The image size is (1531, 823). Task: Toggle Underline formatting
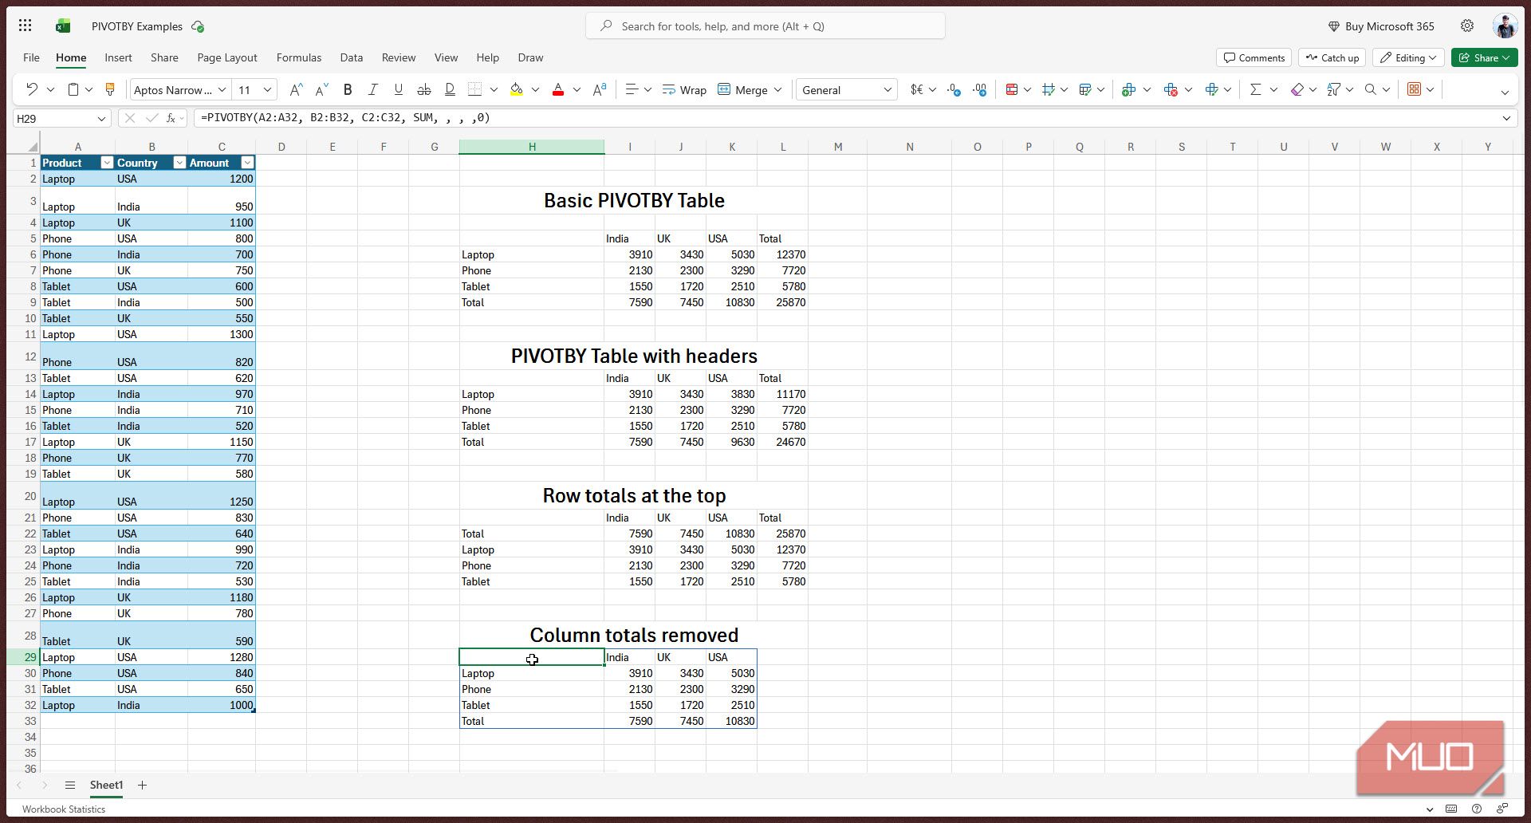(398, 89)
